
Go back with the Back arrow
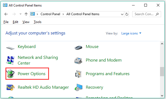pos(6,14)
